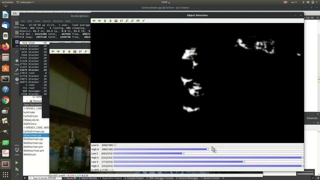Open the Terminal window's Help menu
The height and width of the screenshot is (180, 320).
[x=68, y=21]
